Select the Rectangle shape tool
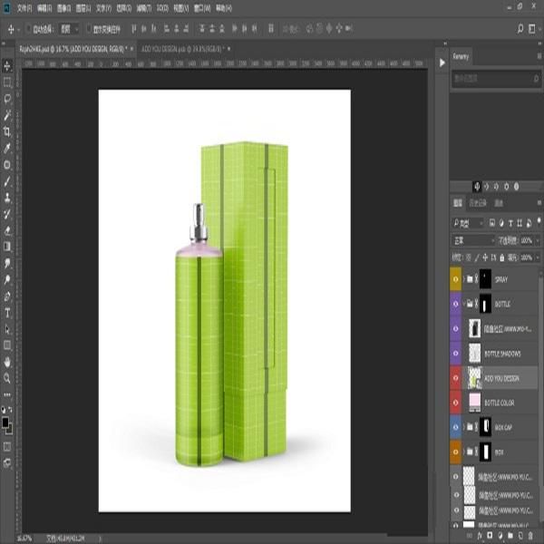 [7, 345]
